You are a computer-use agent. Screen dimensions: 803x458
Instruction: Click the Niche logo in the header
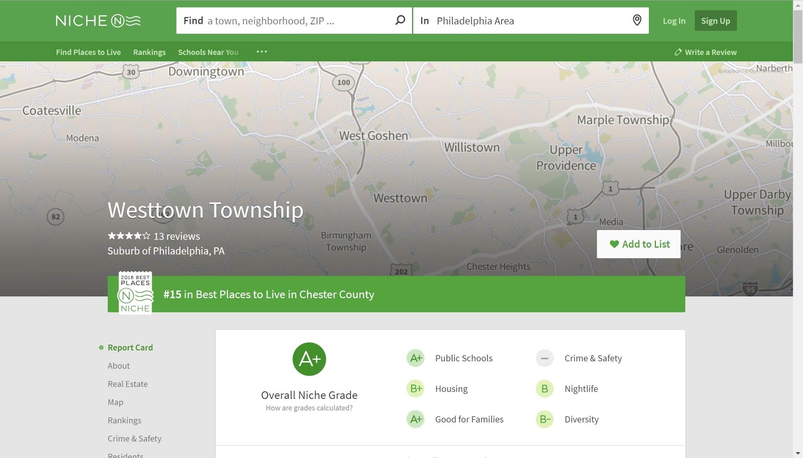point(97,21)
